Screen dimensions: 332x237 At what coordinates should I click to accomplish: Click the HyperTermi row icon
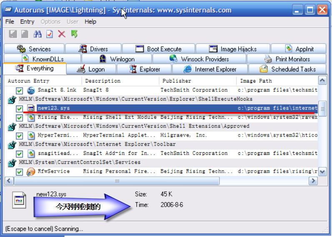[31, 135]
